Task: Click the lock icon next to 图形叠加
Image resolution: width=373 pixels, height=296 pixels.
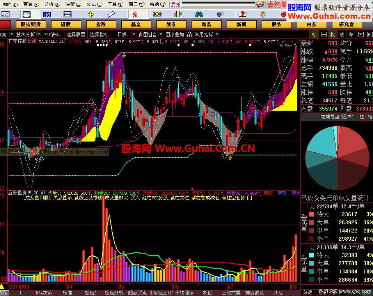Action: 189,34
